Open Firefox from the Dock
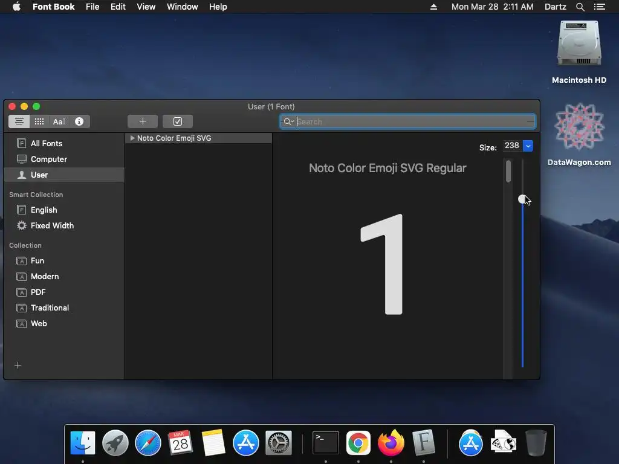This screenshot has width=619, height=464. [391, 443]
